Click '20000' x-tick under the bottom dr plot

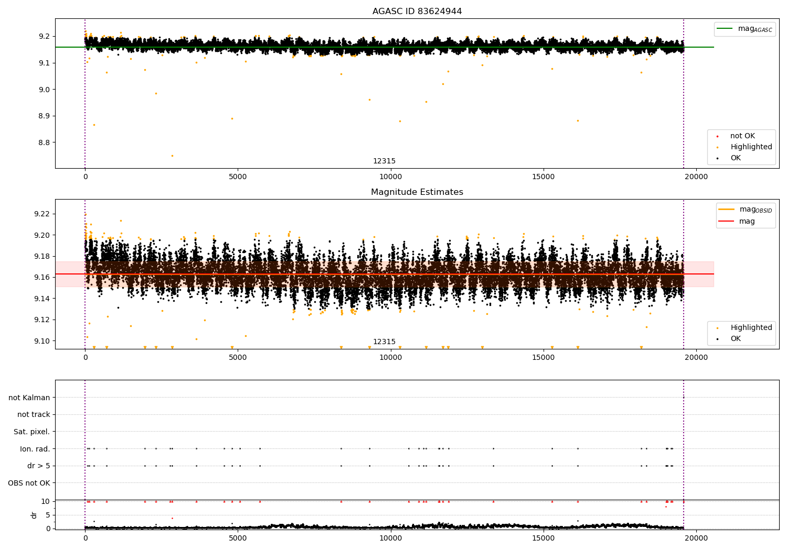(696, 538)
